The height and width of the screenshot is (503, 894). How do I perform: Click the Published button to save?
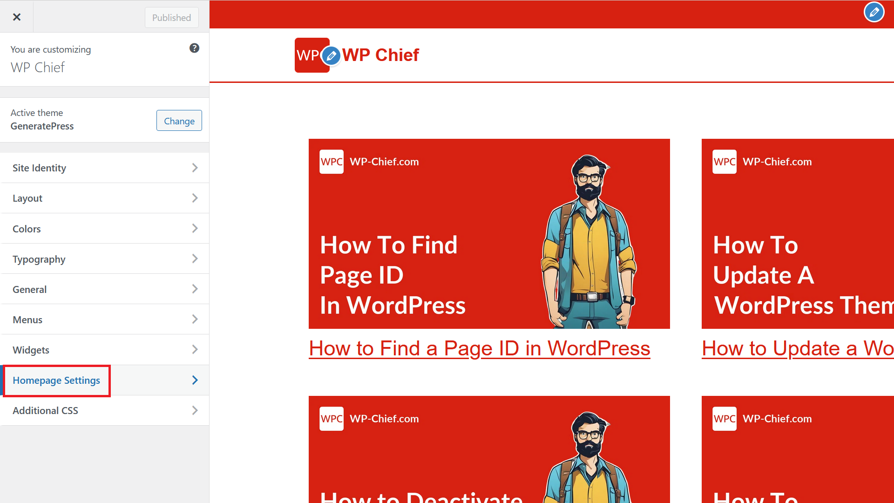click(171, 17)
